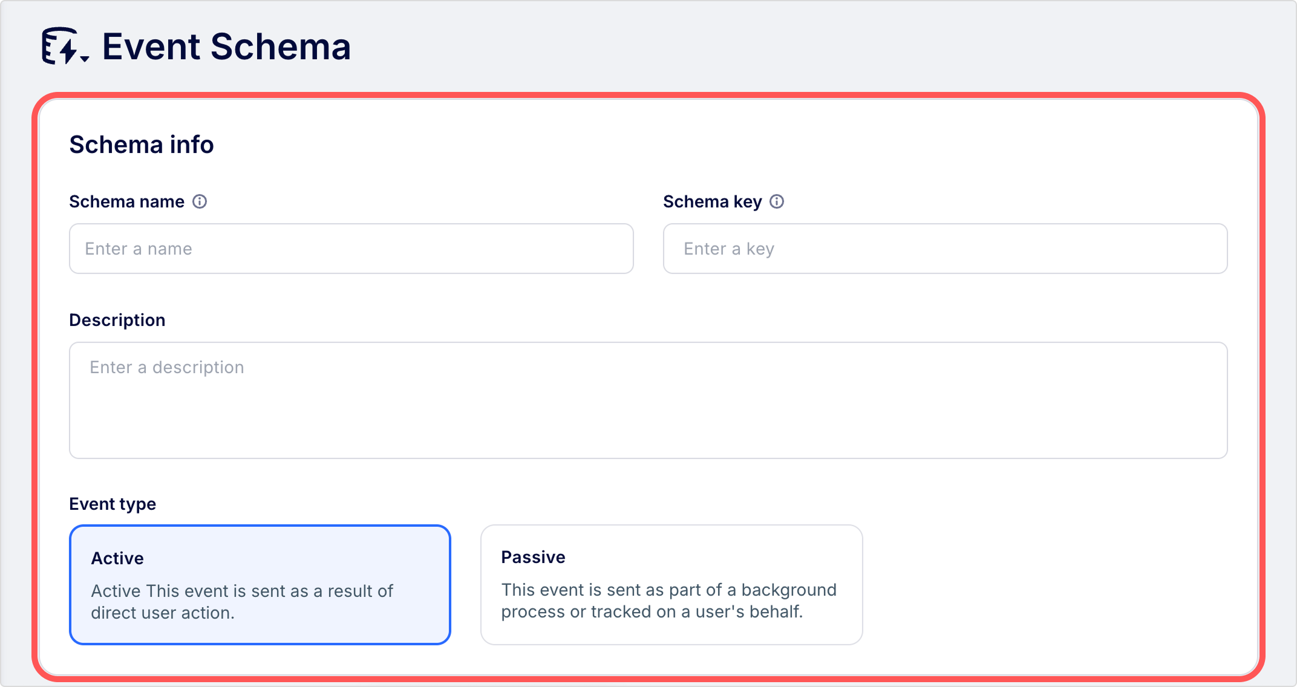Open the Schema key info tooltip icon
This screenshot has width=1297, height=687.
777,201
